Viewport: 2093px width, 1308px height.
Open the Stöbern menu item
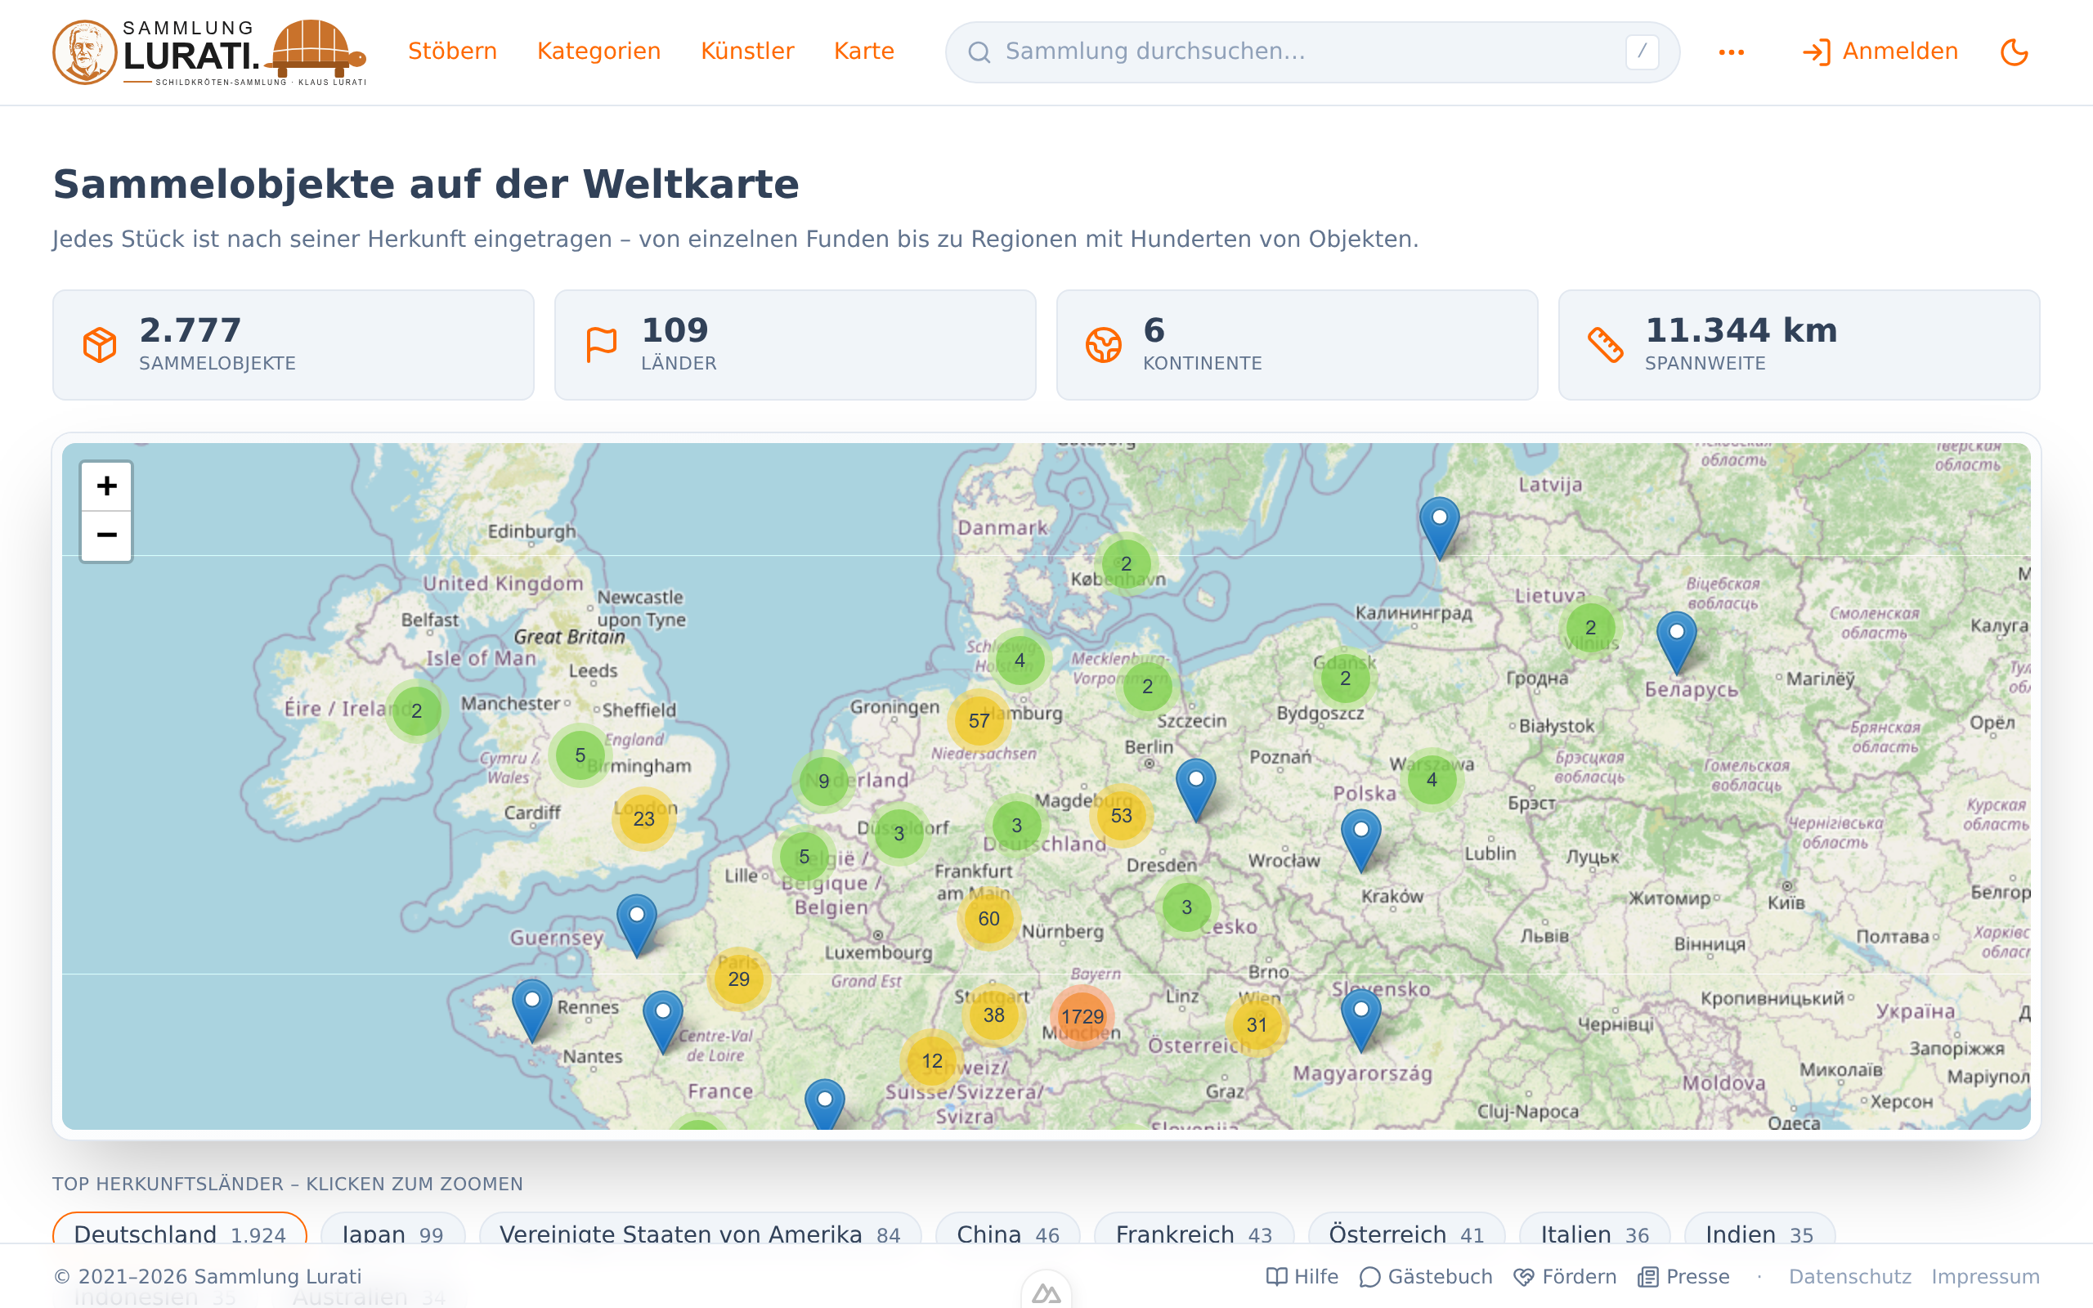pyautogui.click(x=452, y=51)
